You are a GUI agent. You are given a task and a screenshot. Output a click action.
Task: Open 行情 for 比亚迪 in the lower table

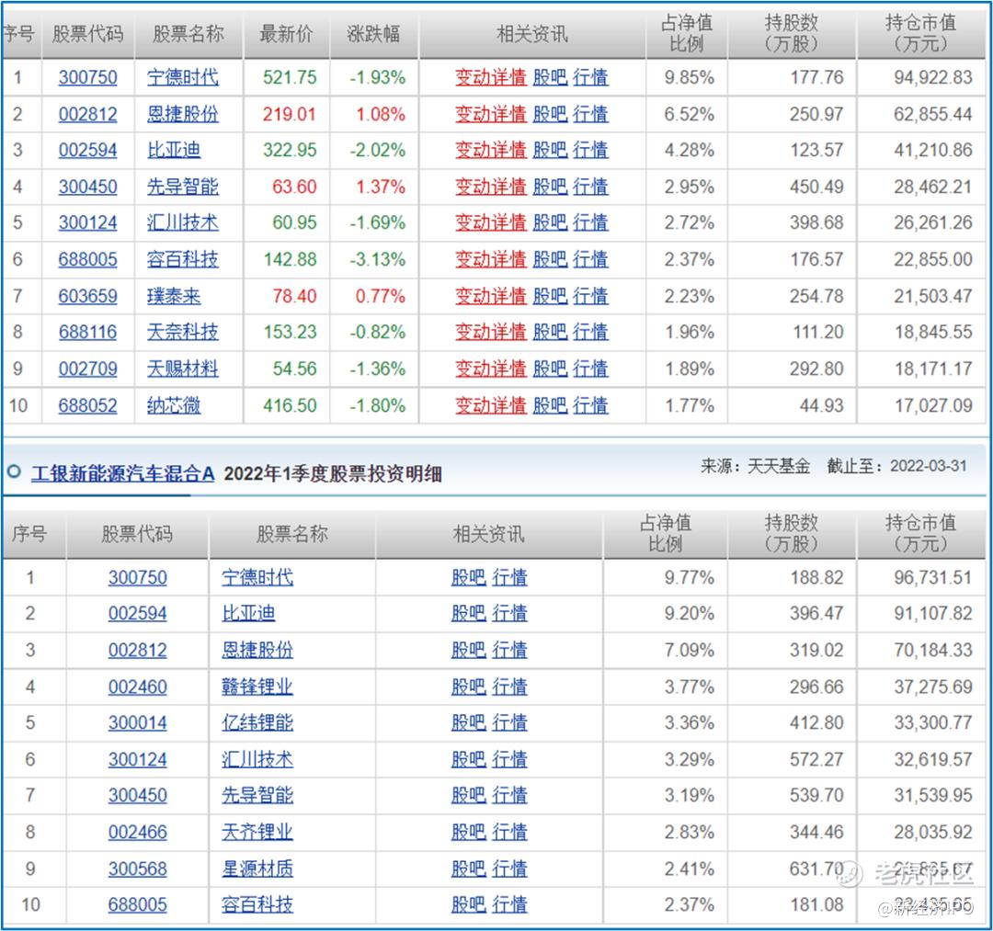click(x=509, y=614)
